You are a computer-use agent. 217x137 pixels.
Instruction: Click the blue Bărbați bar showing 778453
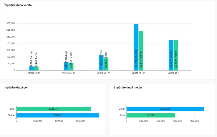pos(58,115)
